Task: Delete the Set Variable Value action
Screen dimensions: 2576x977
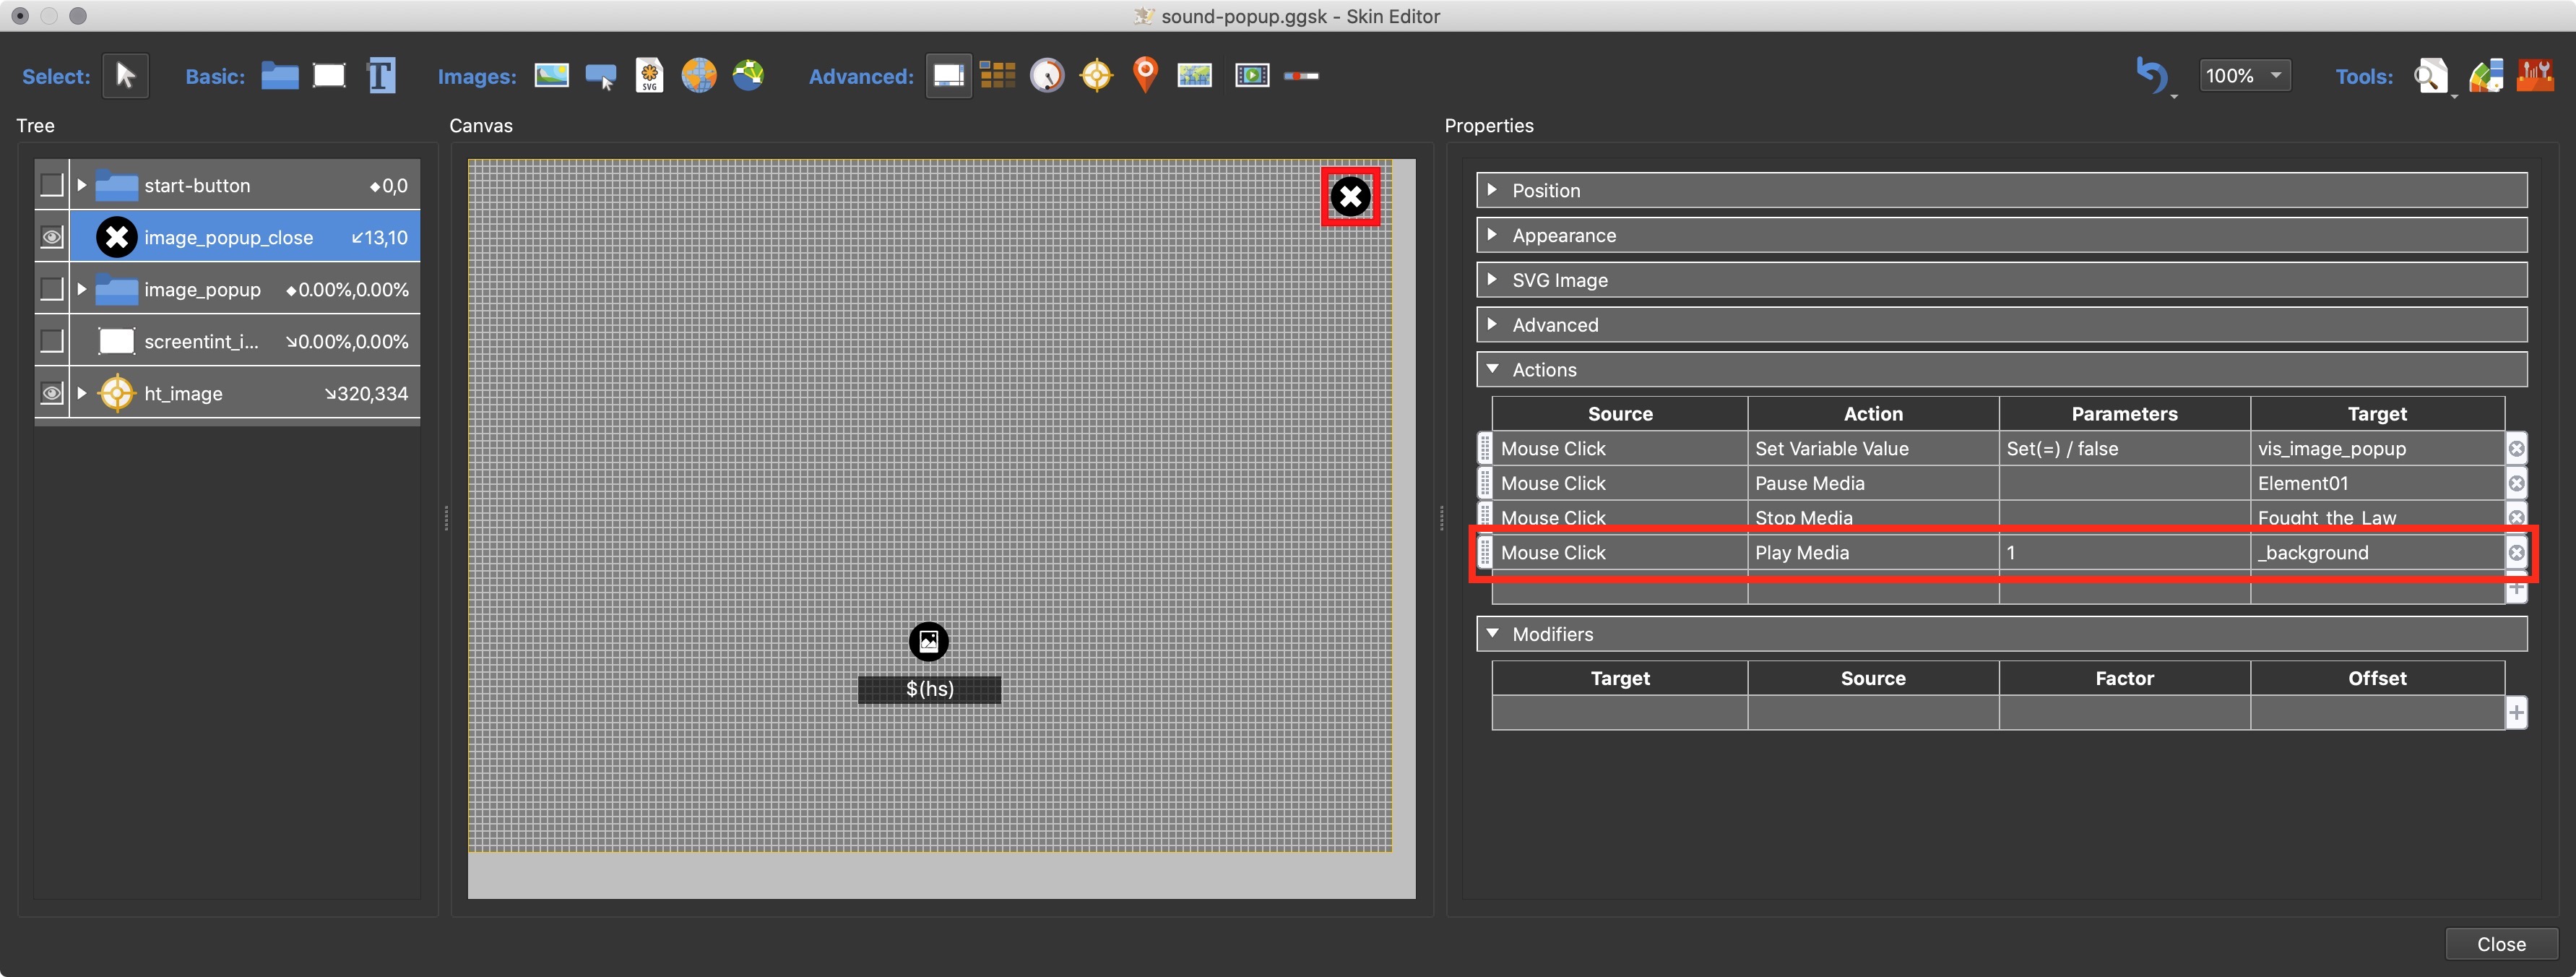Action: pyautogui.click(x=2516, y=449)
